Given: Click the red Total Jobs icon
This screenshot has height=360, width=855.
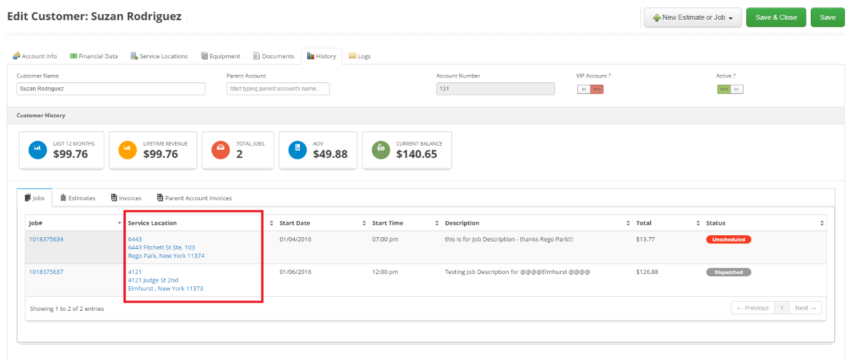Looking at the screenshot, I should point(221,149).
